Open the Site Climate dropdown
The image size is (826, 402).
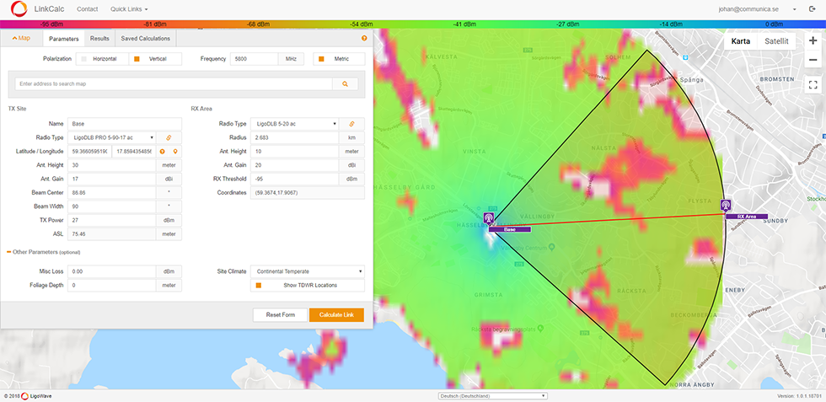tap(308, 272)
